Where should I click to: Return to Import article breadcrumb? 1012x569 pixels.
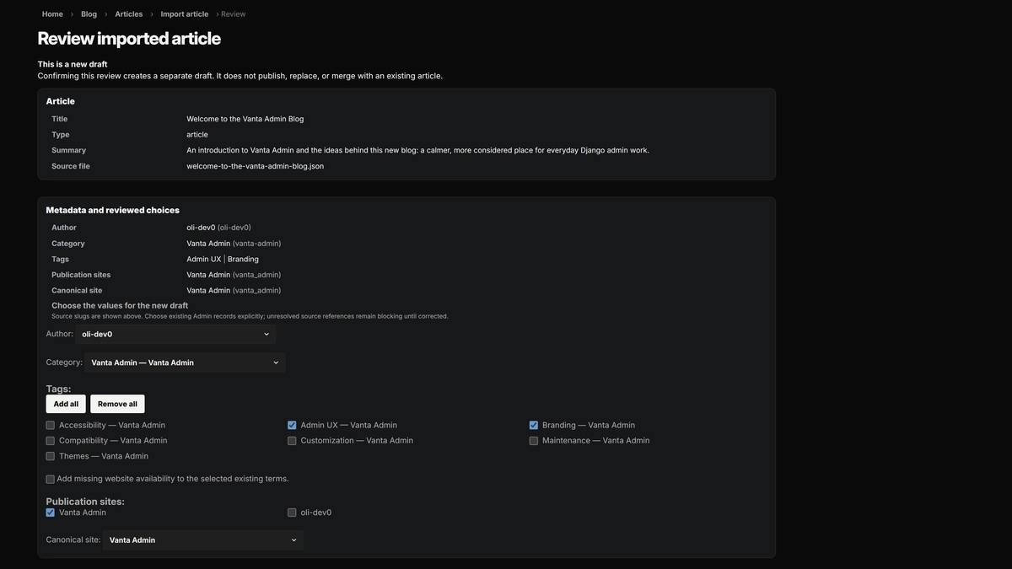pyautogui.click(x=185, y=14)
